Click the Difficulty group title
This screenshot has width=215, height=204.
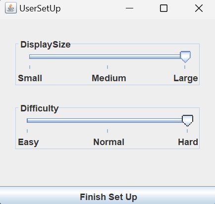40,108
